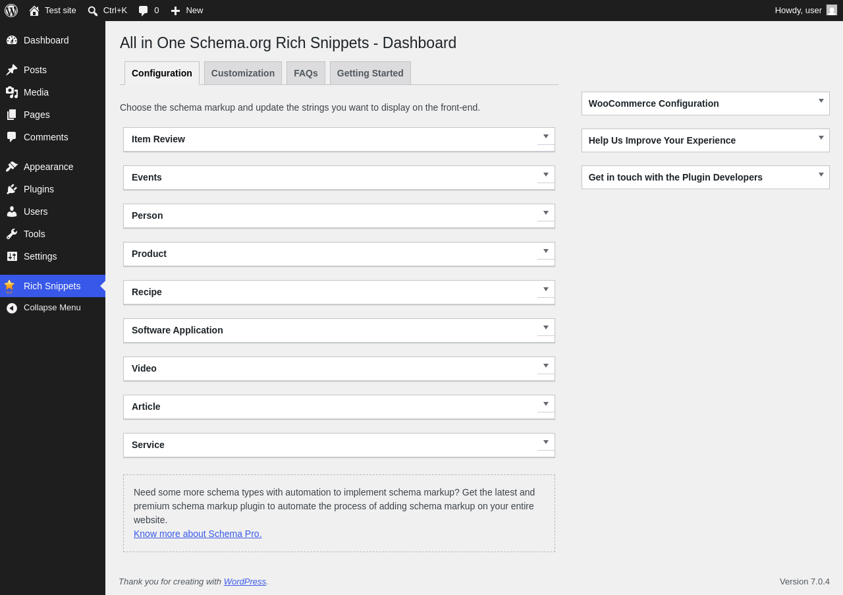The width and height of the screenshot is (843, 595).
Task: Click the Collapse Menu arrow icon
Action: point(12,308)
